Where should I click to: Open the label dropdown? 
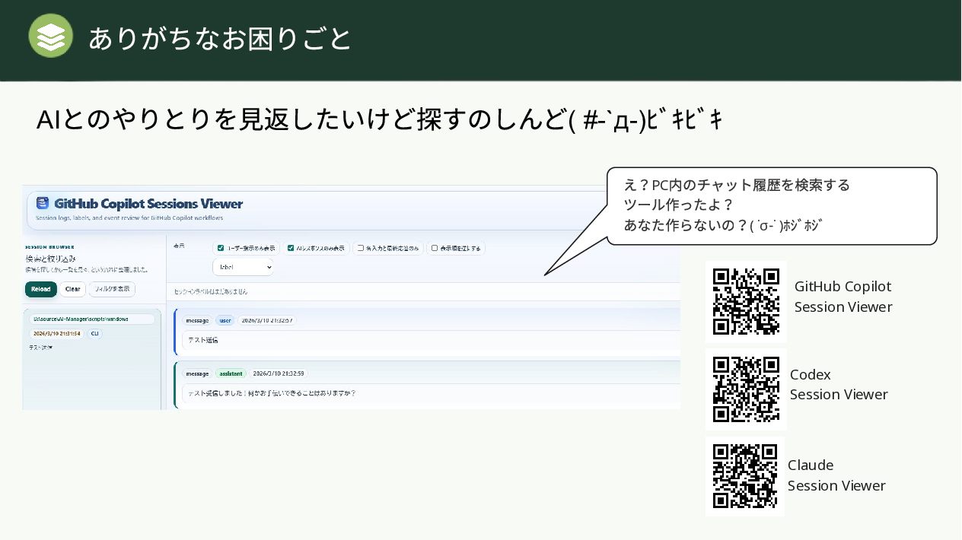243,268
